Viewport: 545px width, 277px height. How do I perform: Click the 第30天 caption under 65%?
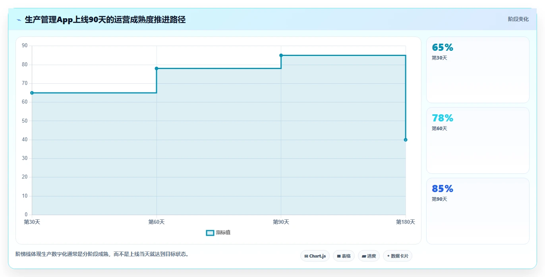click(x=439, y=58)
